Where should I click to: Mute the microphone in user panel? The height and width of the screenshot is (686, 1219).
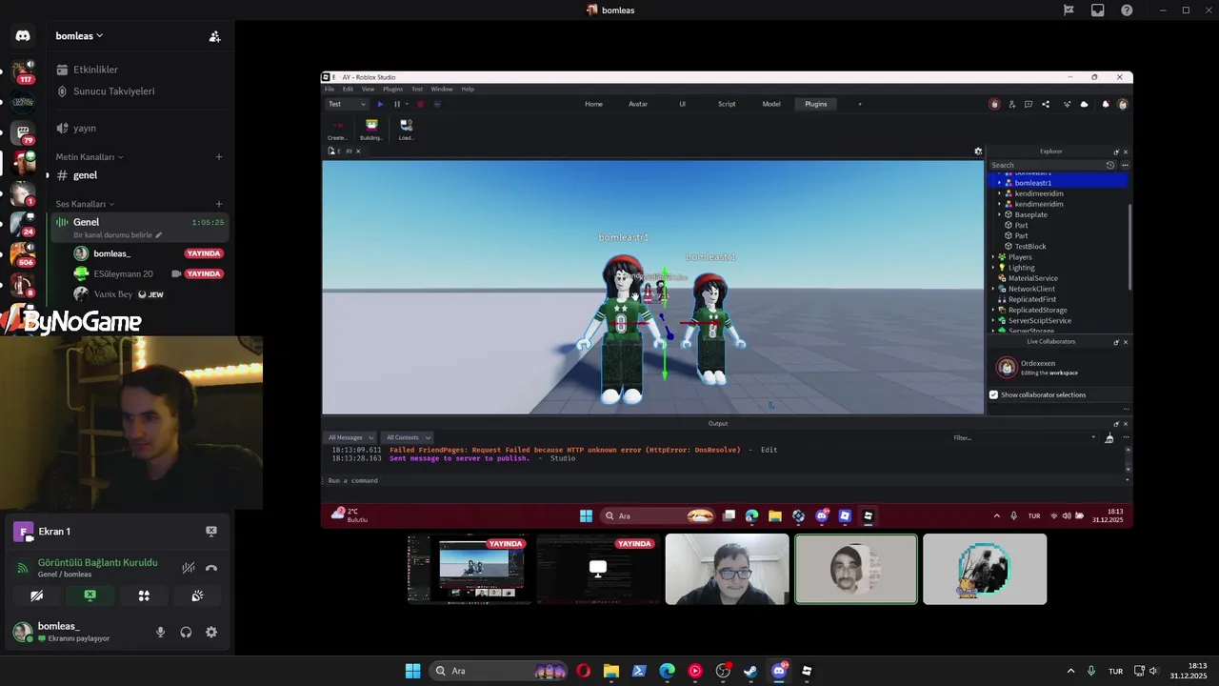(x=160, y=632)
